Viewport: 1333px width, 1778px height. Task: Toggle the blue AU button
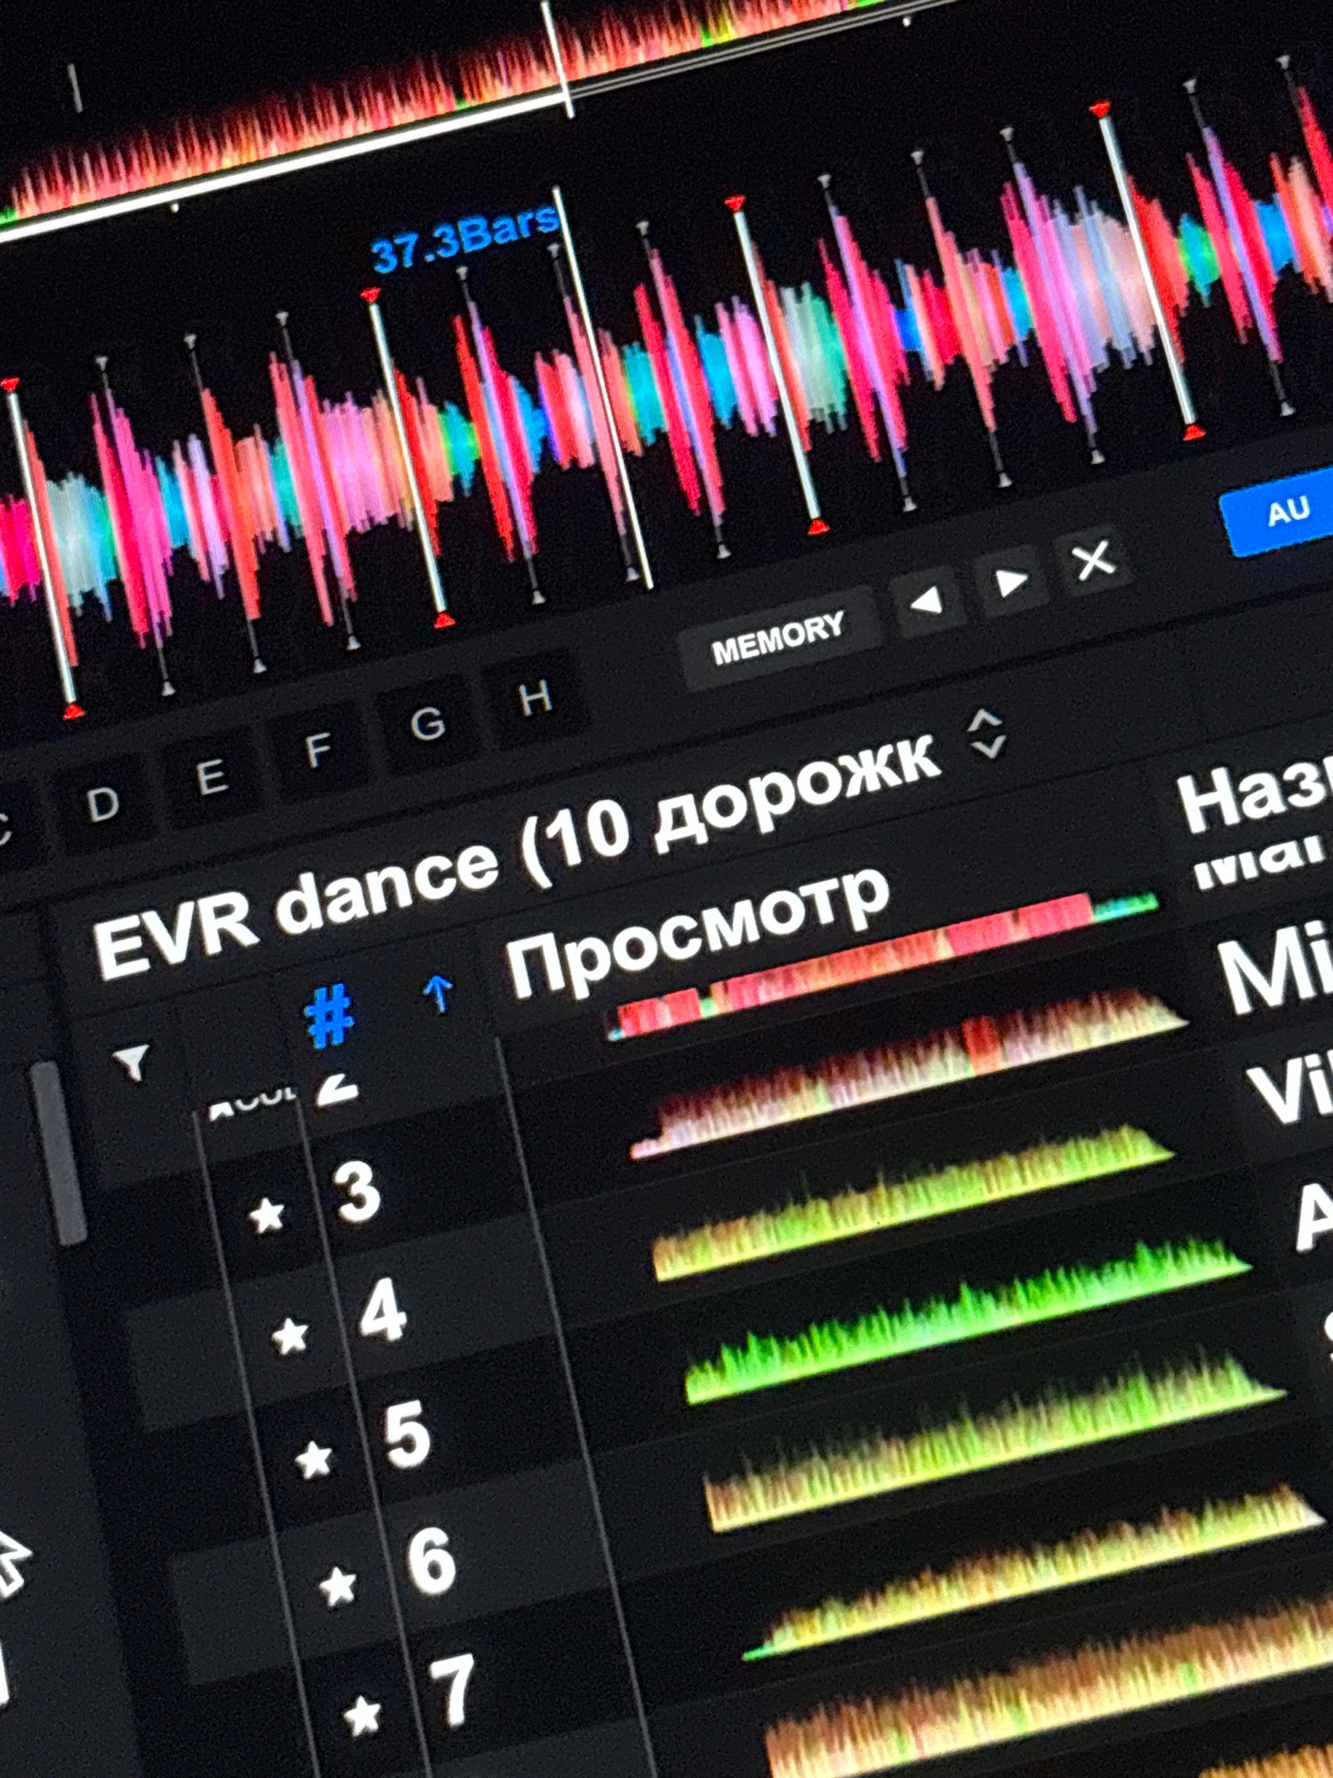(1281, 512)
